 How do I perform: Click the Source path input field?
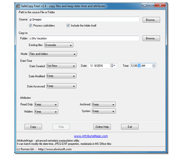tap(84, 19)
